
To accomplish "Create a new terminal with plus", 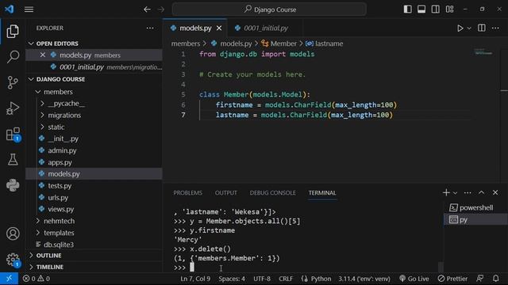I will point(446,192).
